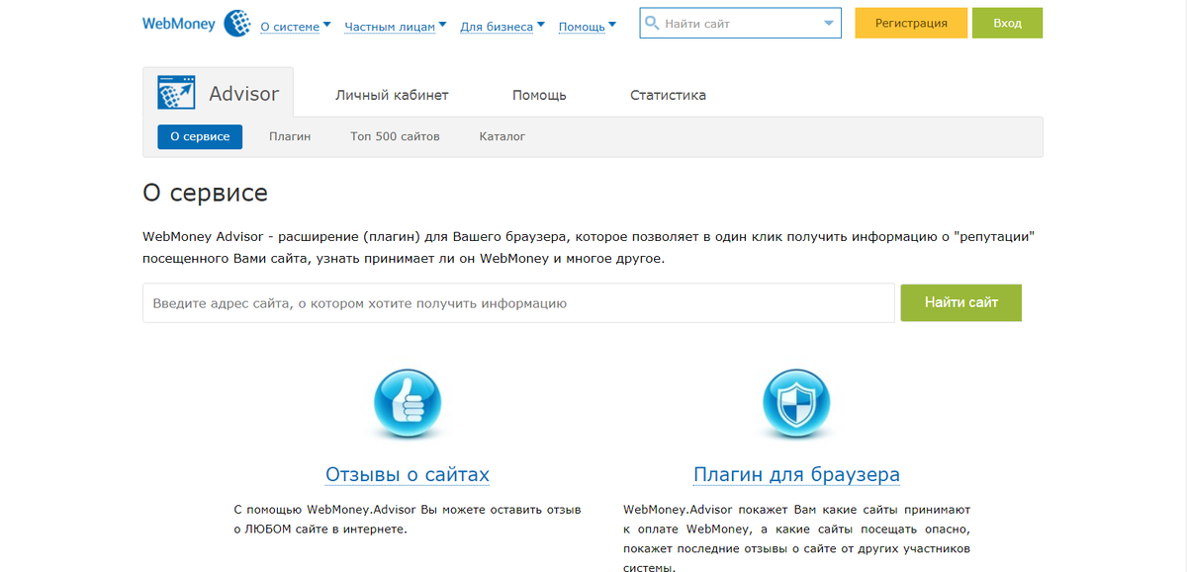Click the green 'Вход' button
Viewport: 1187px width, 572px height.
(1007, 23)
